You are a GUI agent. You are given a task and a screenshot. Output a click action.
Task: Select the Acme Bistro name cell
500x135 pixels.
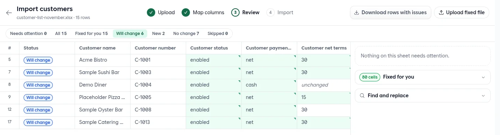(102, 60)
